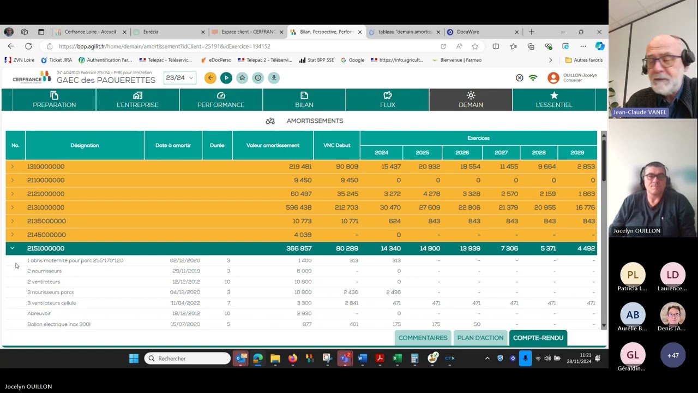
Task: Open Firefox from the taskbar
Action: [293, 359]
